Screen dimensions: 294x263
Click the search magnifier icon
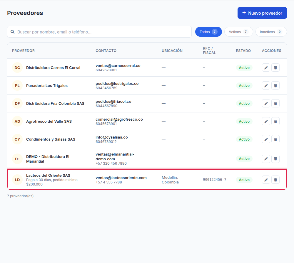13,32
